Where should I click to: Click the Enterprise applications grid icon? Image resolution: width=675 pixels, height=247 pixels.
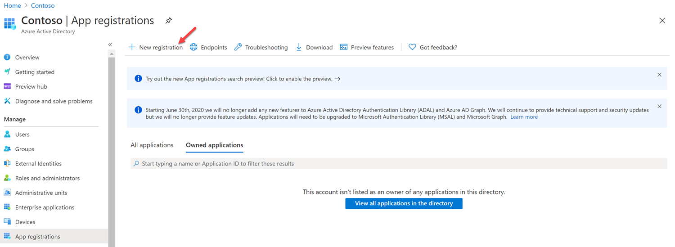click(7, 207)
